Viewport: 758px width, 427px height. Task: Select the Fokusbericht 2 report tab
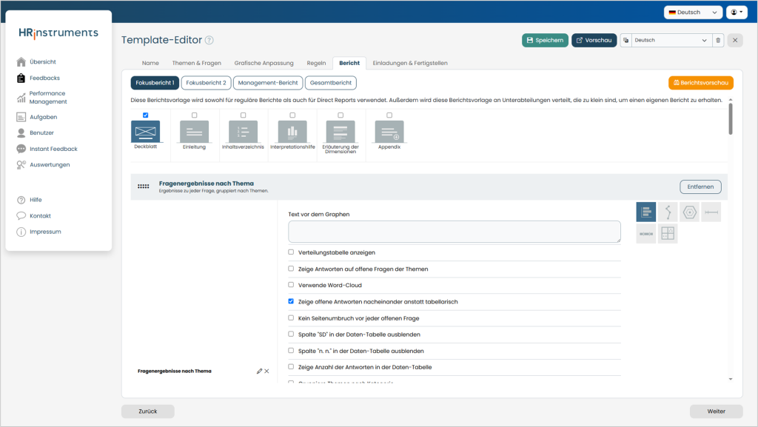pos(206,83)
